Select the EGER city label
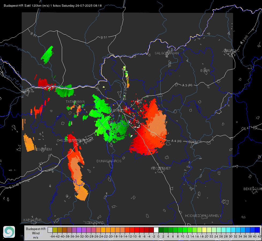Image resolution: width=262 pixels, height=241 pixels. pos(205,71)
